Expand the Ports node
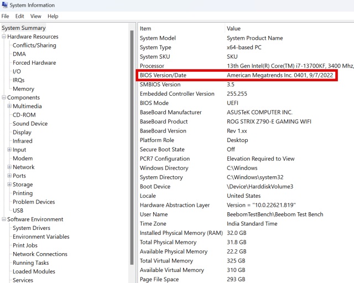Viewport: 354px width, 283px height. point(9,175)
